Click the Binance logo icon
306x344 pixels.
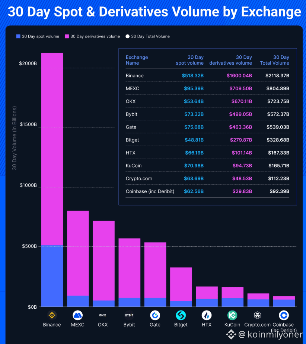coord(52,315)
